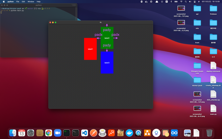The width and height of the screenshot is (222, 139).
Task: Open the Calendar app in the Dock
Action: (22, 133)
